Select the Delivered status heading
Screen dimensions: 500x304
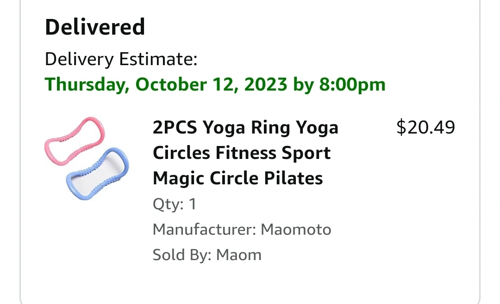[x=95, y=27]
